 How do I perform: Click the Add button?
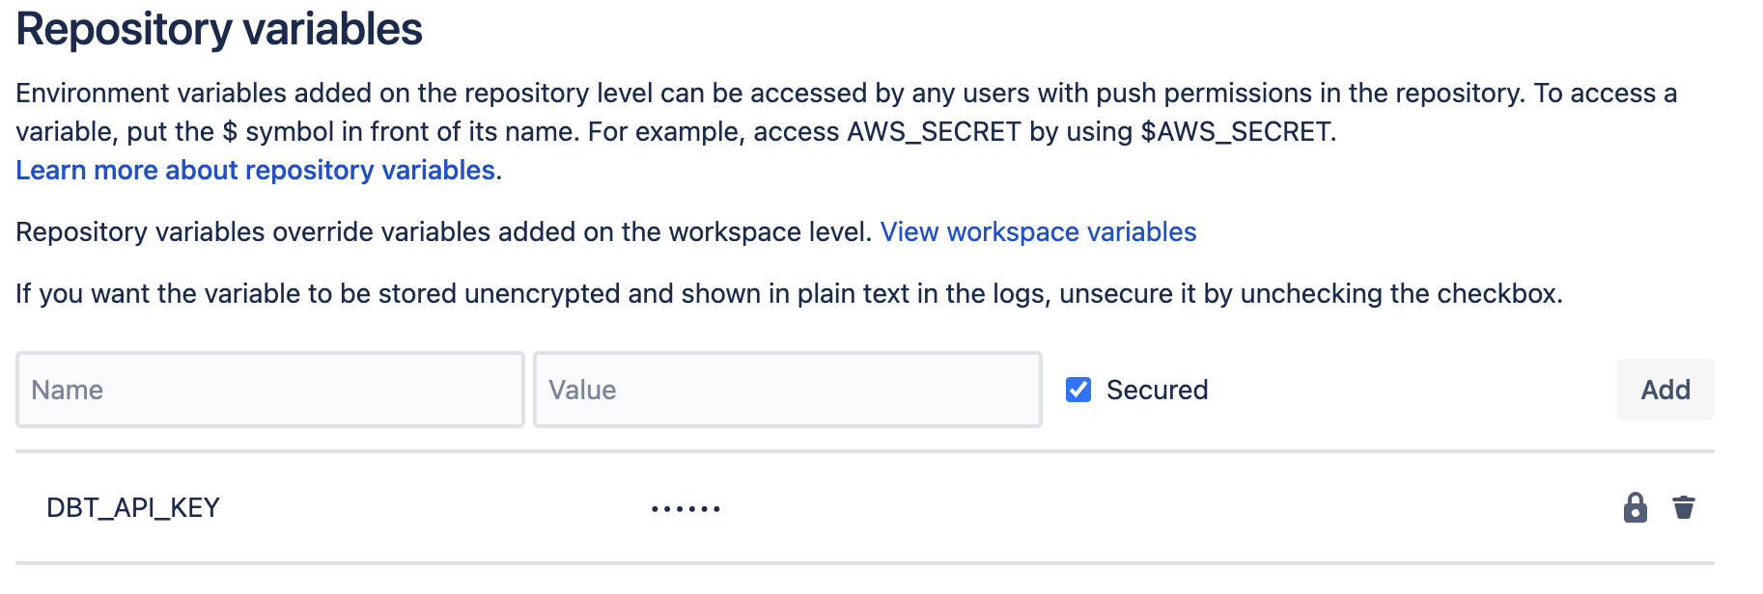point(1665,390)
